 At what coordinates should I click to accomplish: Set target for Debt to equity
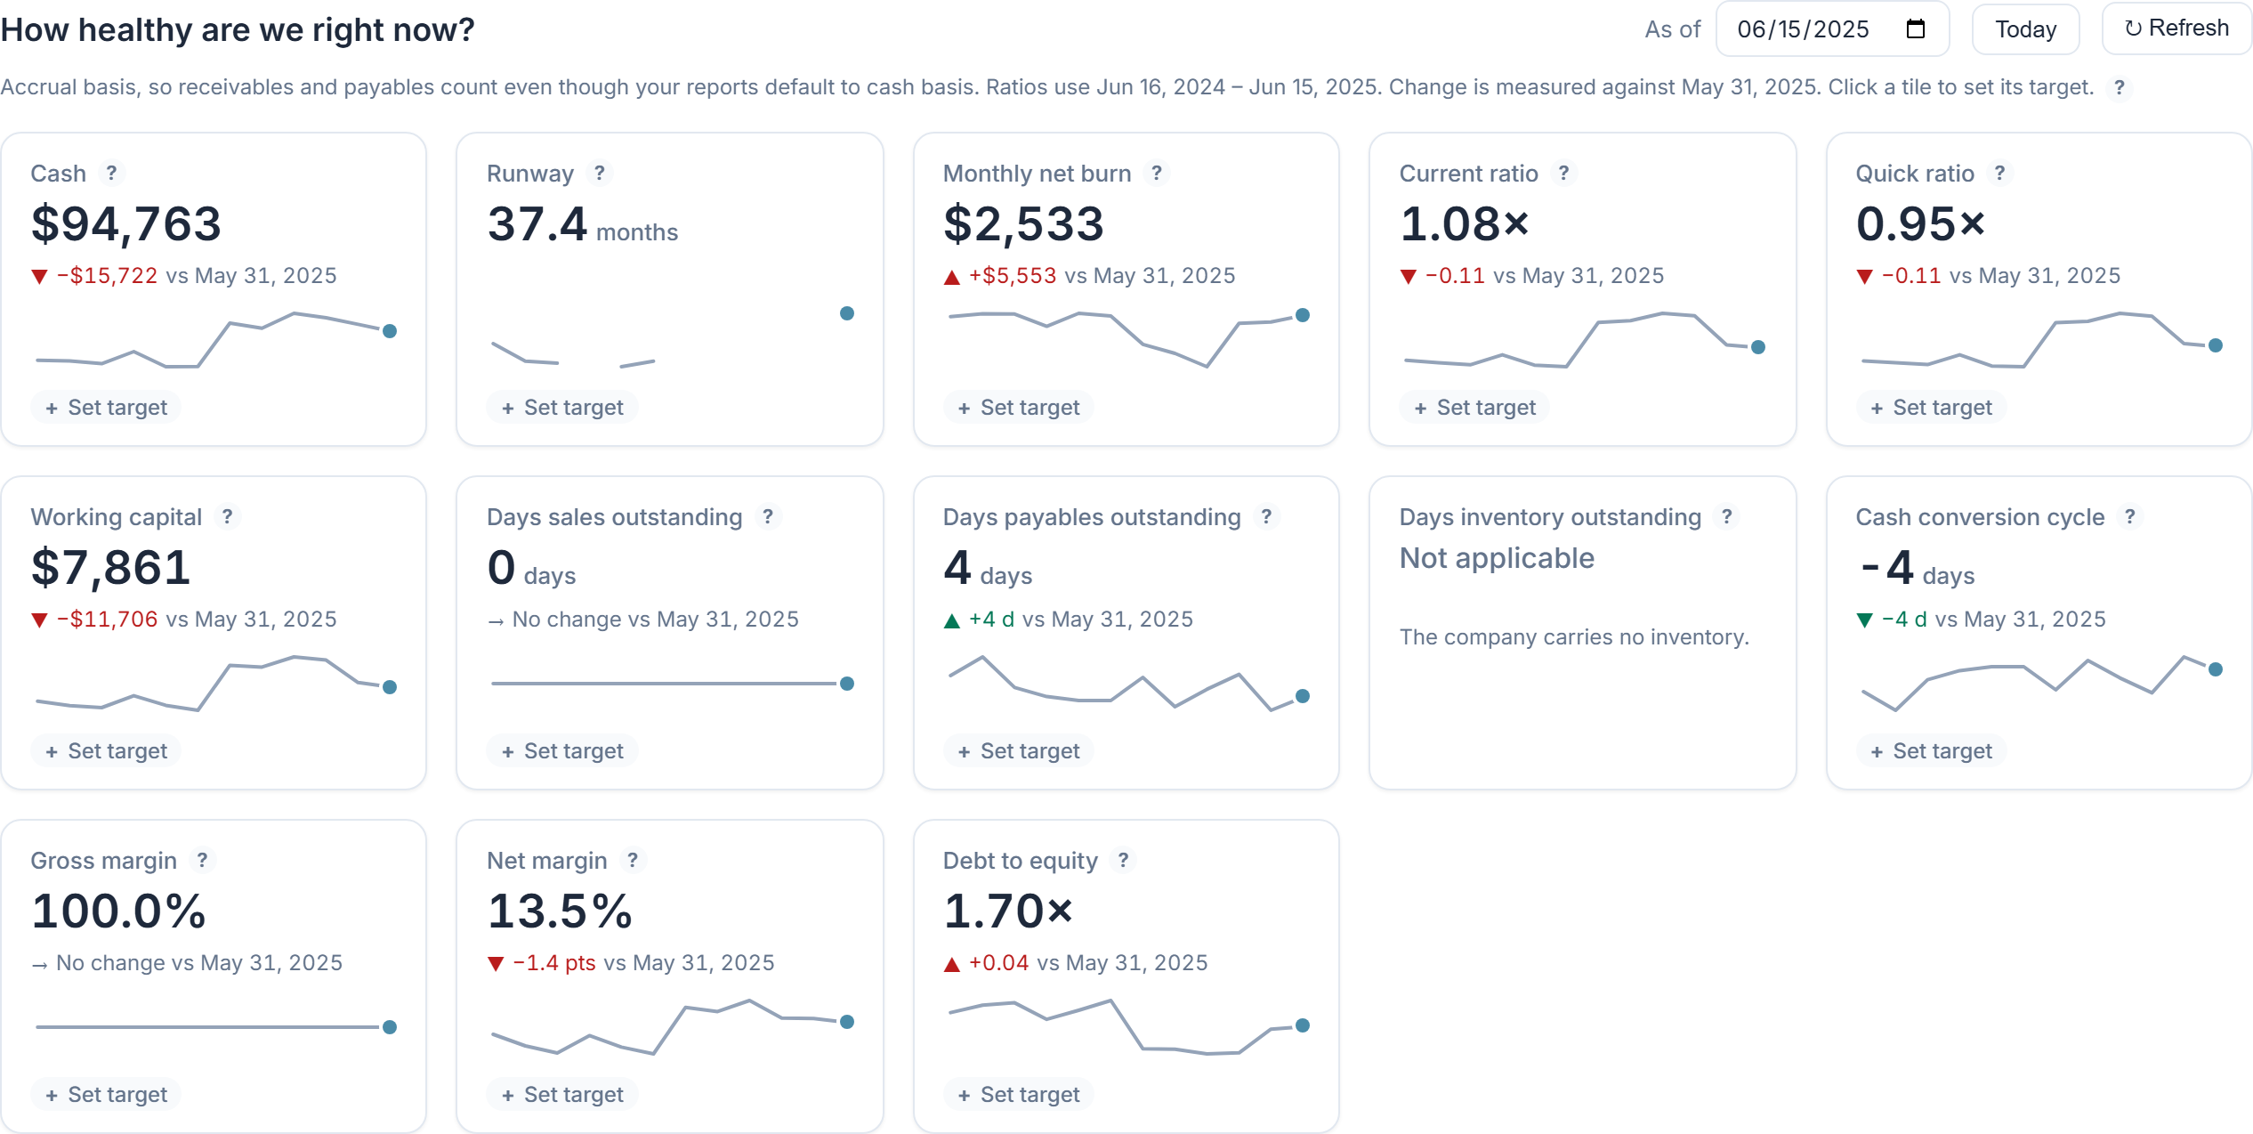pos(1019,1095)
